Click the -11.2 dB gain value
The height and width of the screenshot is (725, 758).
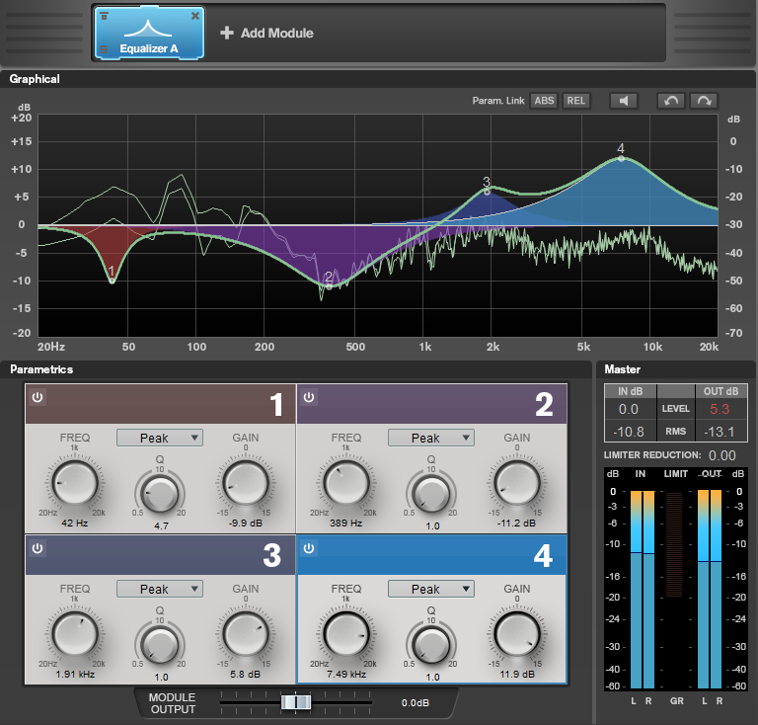tap(517, 523)
